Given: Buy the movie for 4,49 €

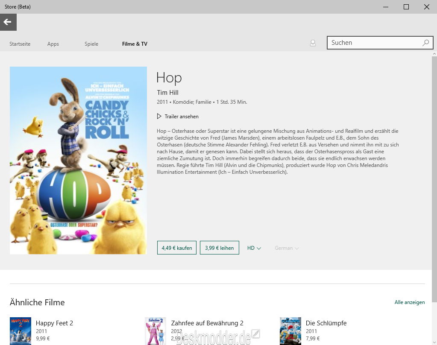Looking at the screenshot, I should 177,248.
